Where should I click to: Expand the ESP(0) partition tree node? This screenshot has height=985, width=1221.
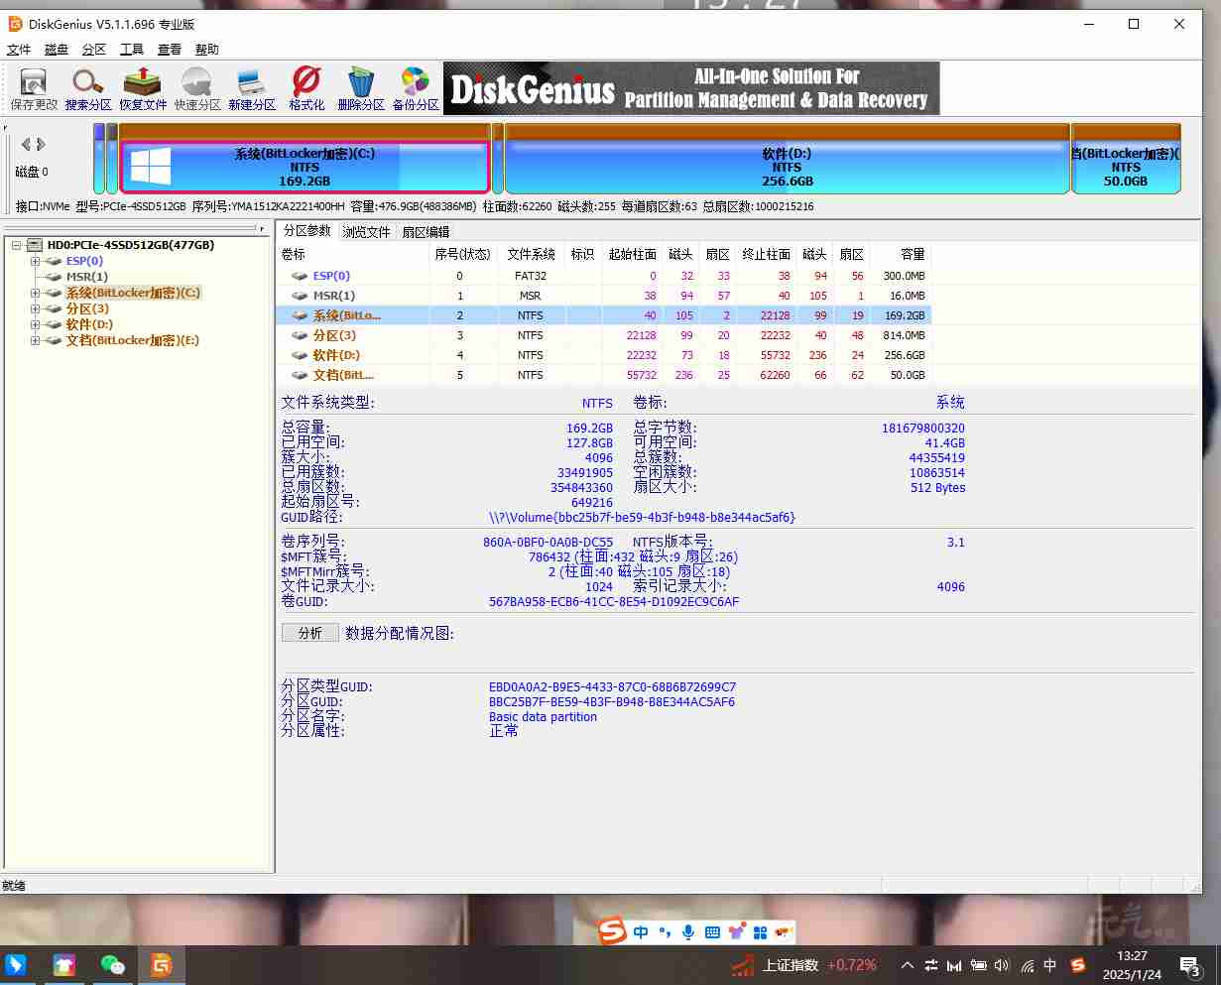35,261
